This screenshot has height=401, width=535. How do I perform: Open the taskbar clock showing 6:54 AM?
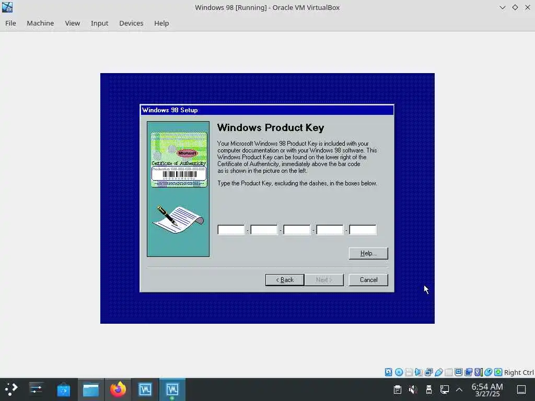pyautogui.click(x=487, y=390)
